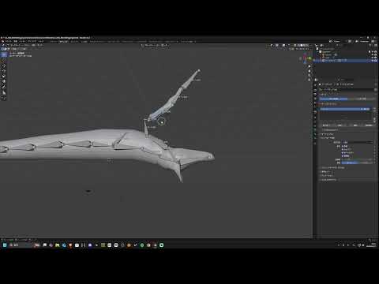Click the blue slider near bottom of properties
The height and width of the screenshot is (284, 379).
pyautogui.click(x=357, y=163)
